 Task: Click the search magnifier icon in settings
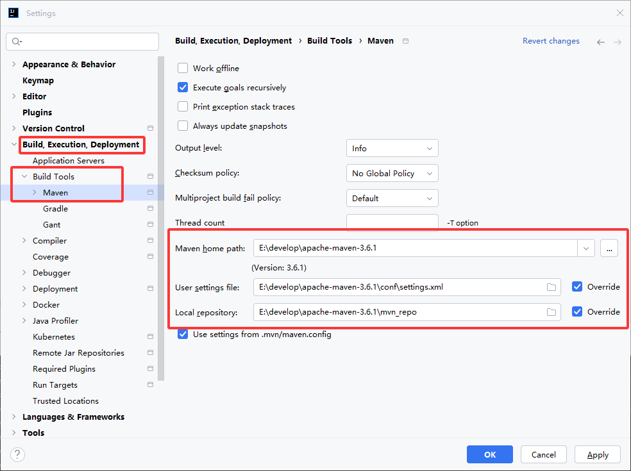tap(17, 42)
